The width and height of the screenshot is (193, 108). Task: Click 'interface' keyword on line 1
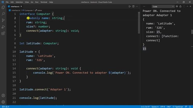(27, 14)
